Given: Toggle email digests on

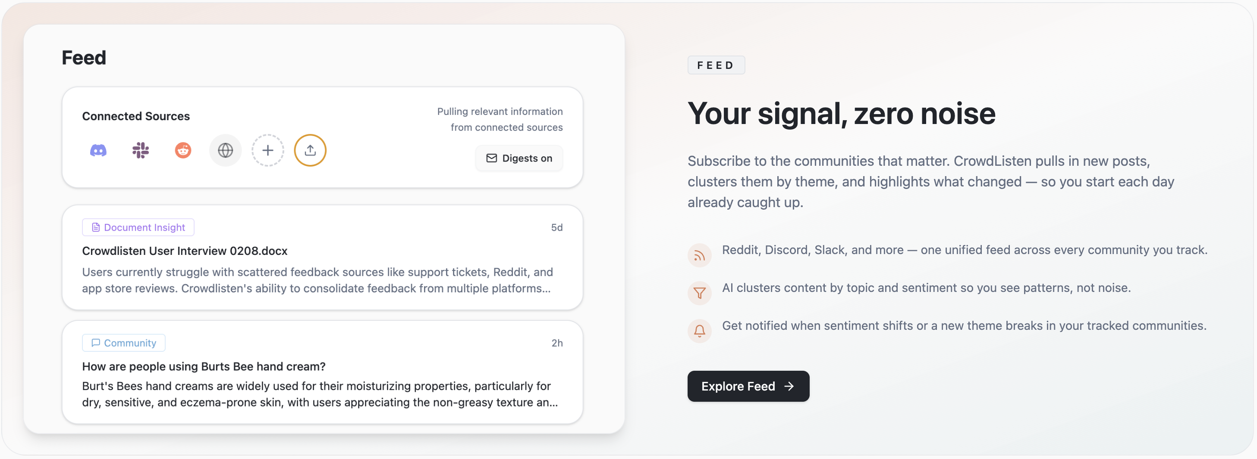Looking at the screenshot, I should click(x=519, y=158).
